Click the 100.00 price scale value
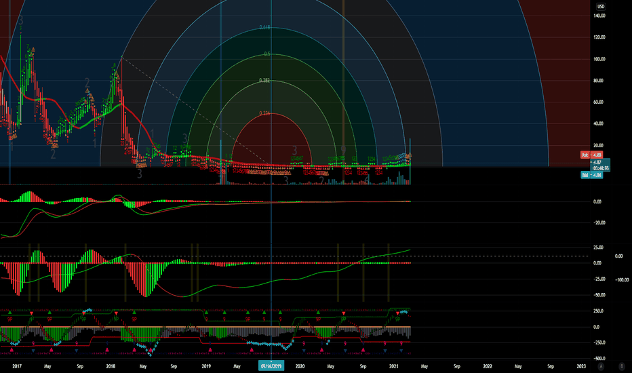 pos(599,59)
